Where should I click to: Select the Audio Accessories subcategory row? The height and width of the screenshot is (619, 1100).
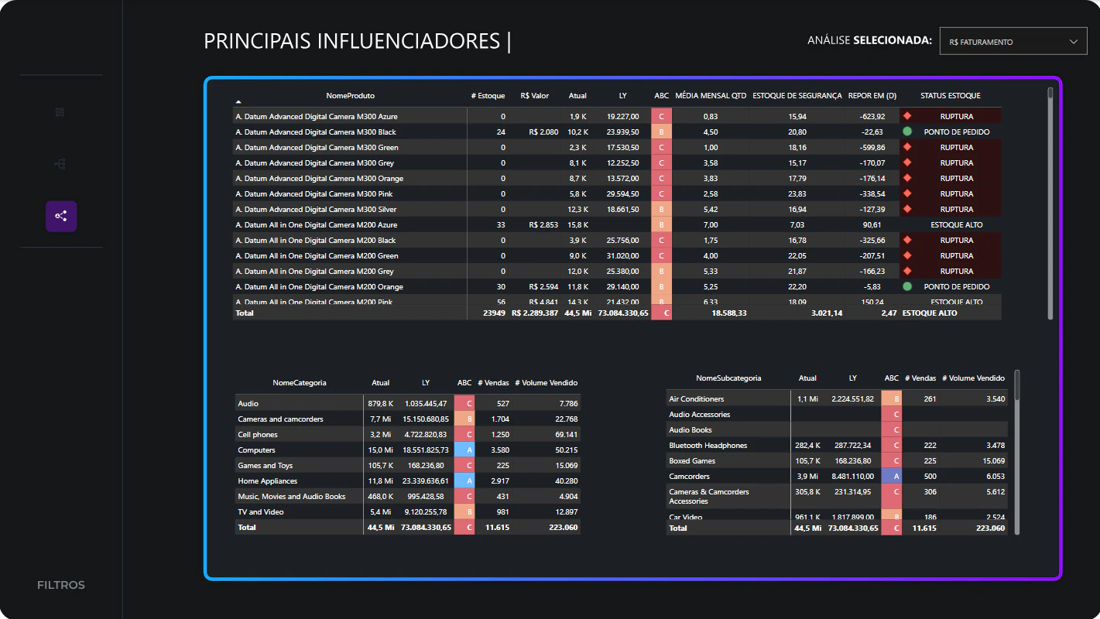[837, 414]
